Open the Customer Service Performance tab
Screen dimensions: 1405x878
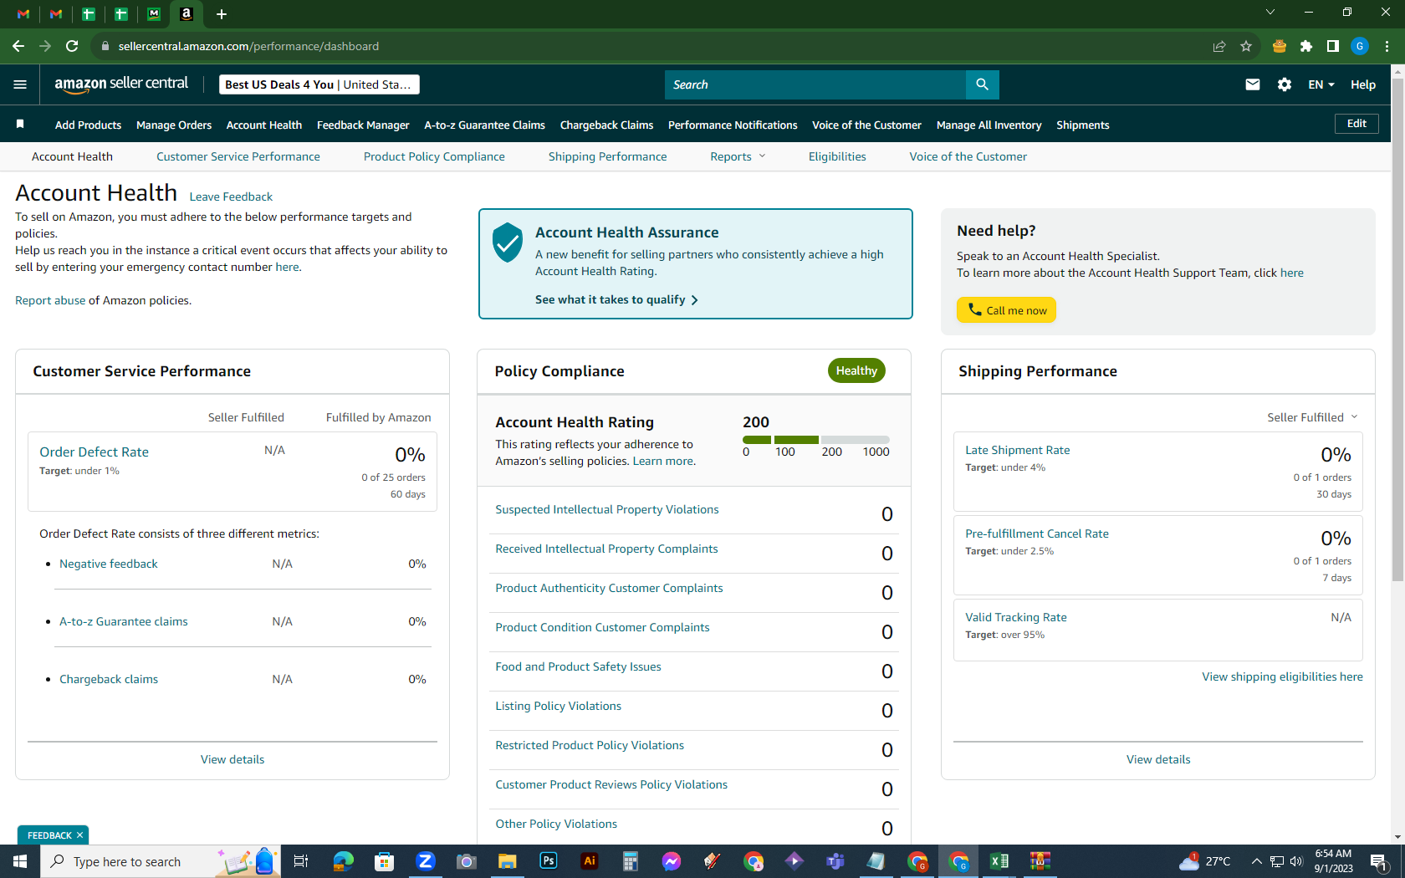238,156
